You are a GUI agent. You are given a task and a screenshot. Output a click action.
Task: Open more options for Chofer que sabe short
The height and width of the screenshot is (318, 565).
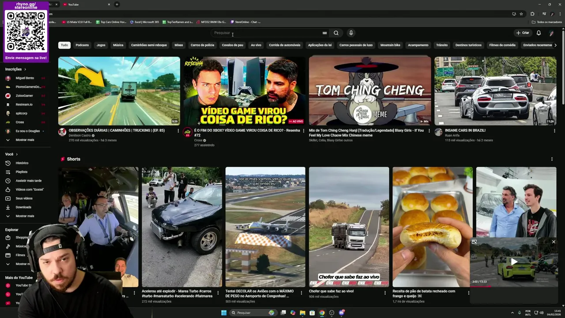385,292
